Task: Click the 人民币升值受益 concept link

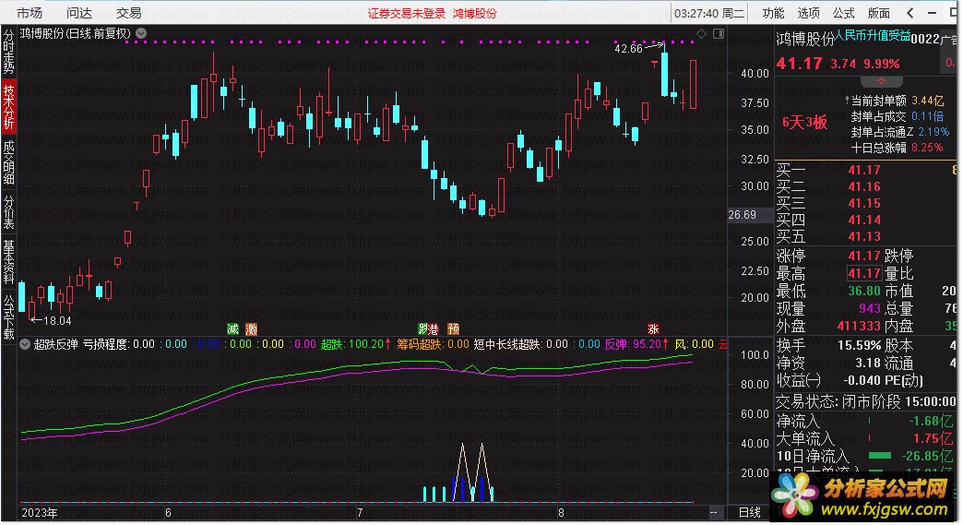Action: point(872,36)
